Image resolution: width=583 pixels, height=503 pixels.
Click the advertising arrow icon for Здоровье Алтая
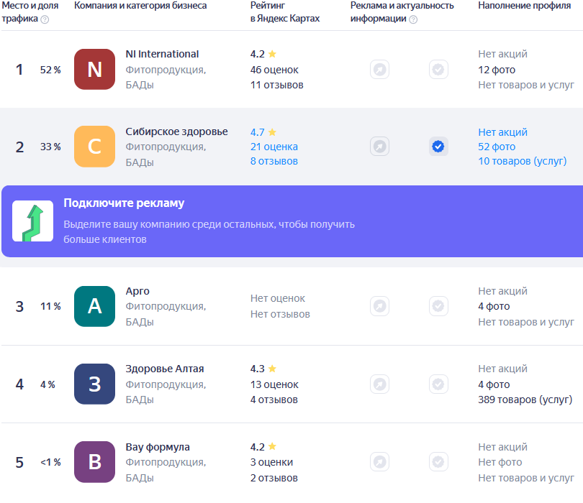tap(379, 384)
